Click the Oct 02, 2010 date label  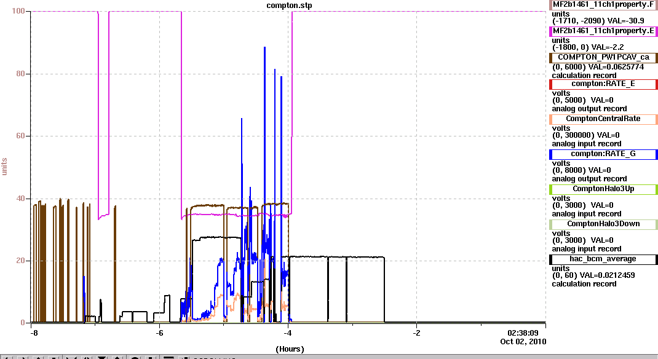click(x=523, y=341)
